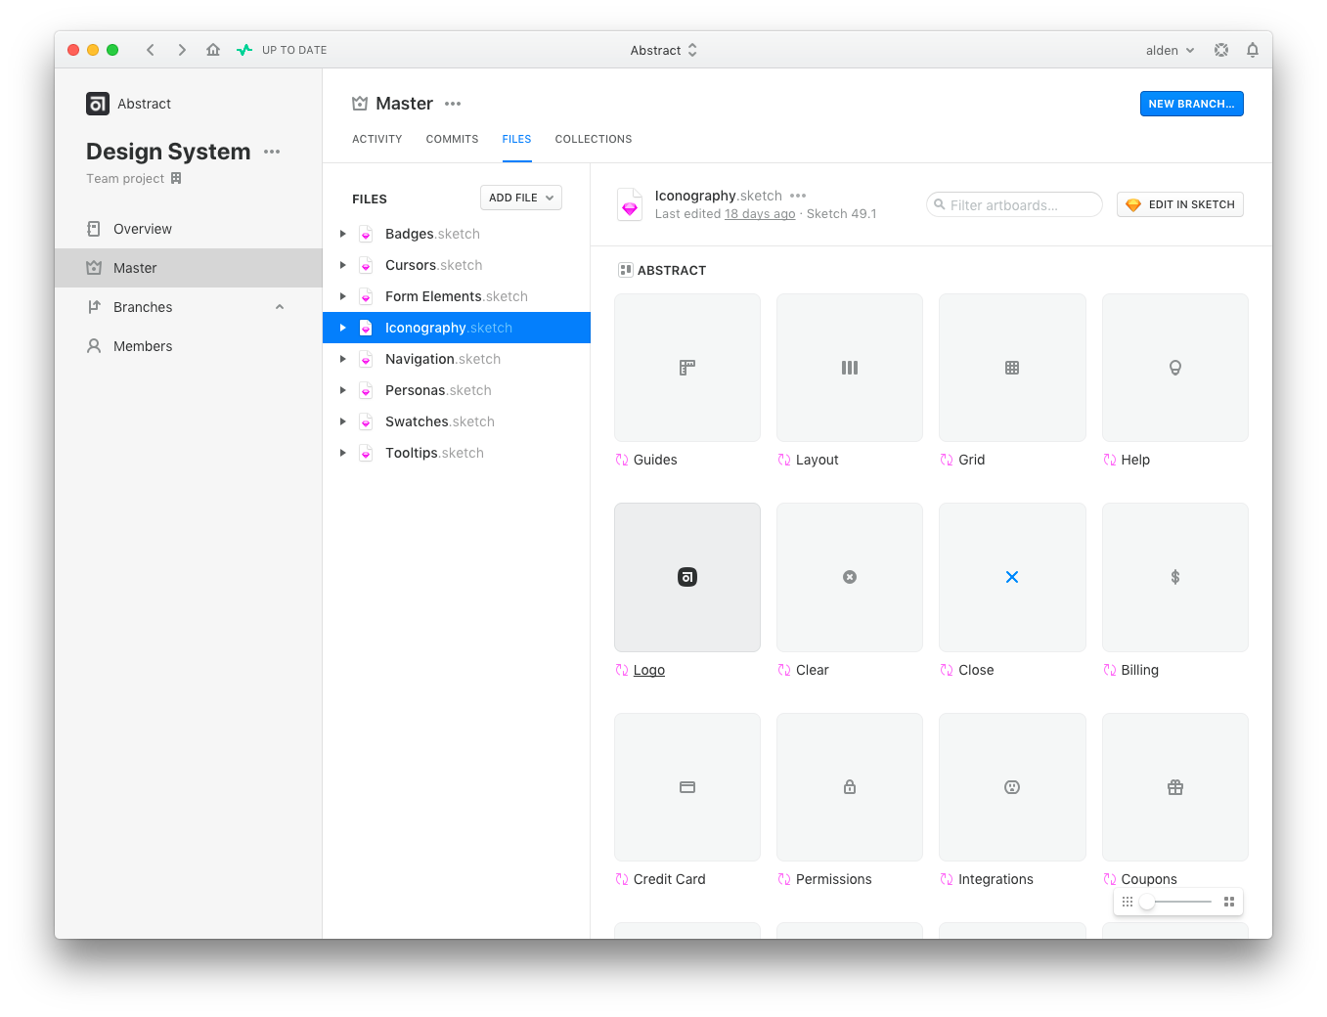Open the Close artboard thumbnail
The image size is (1327, 1017).
1012,577
